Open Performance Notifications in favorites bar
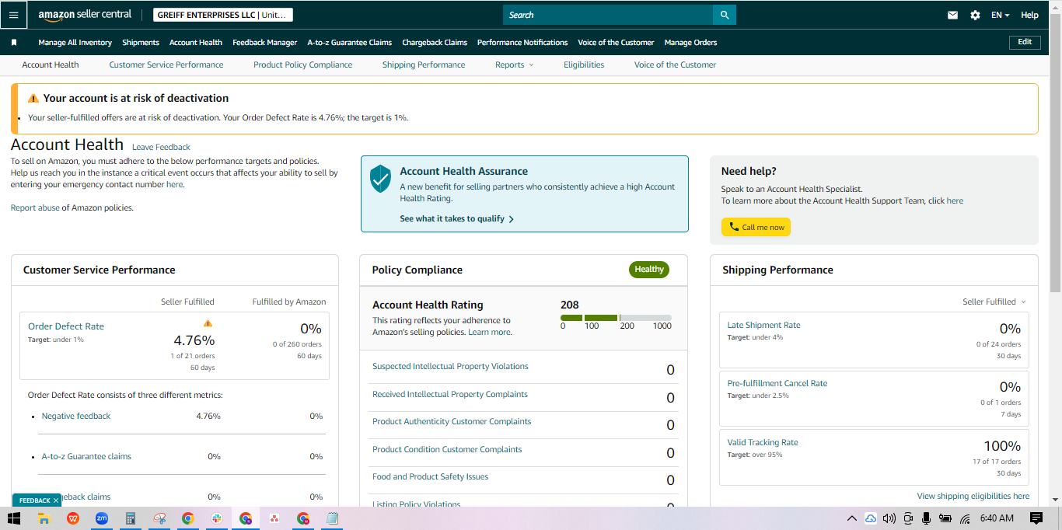The width and height of the screenshot is (1062, 530). pyautogui.click(x=522, y=43)
